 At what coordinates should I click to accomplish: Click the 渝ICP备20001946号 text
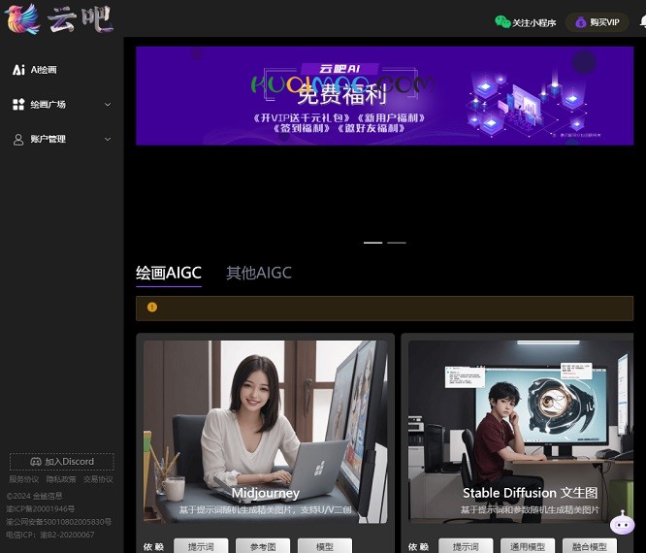click(41, 509)
